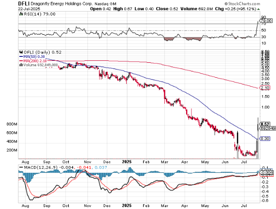Click the May label below the MACD panel
This screenshot has width=276, height=209.
205,206
